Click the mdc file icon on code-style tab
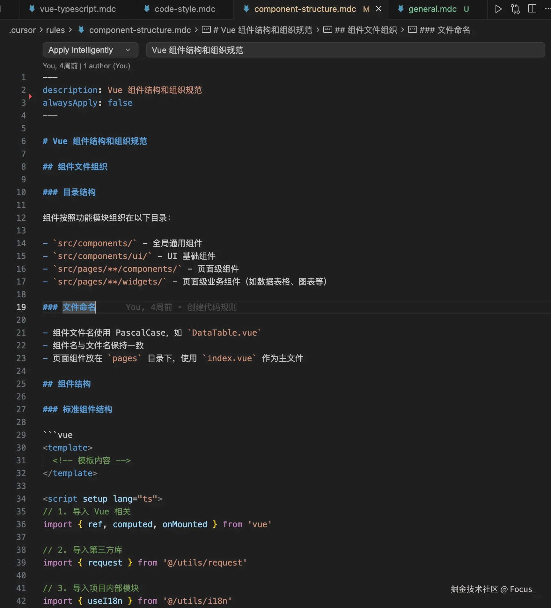Image resolution: width=551 pixels, height=608 pixels. pyautogui.click(x=147, y=9)
